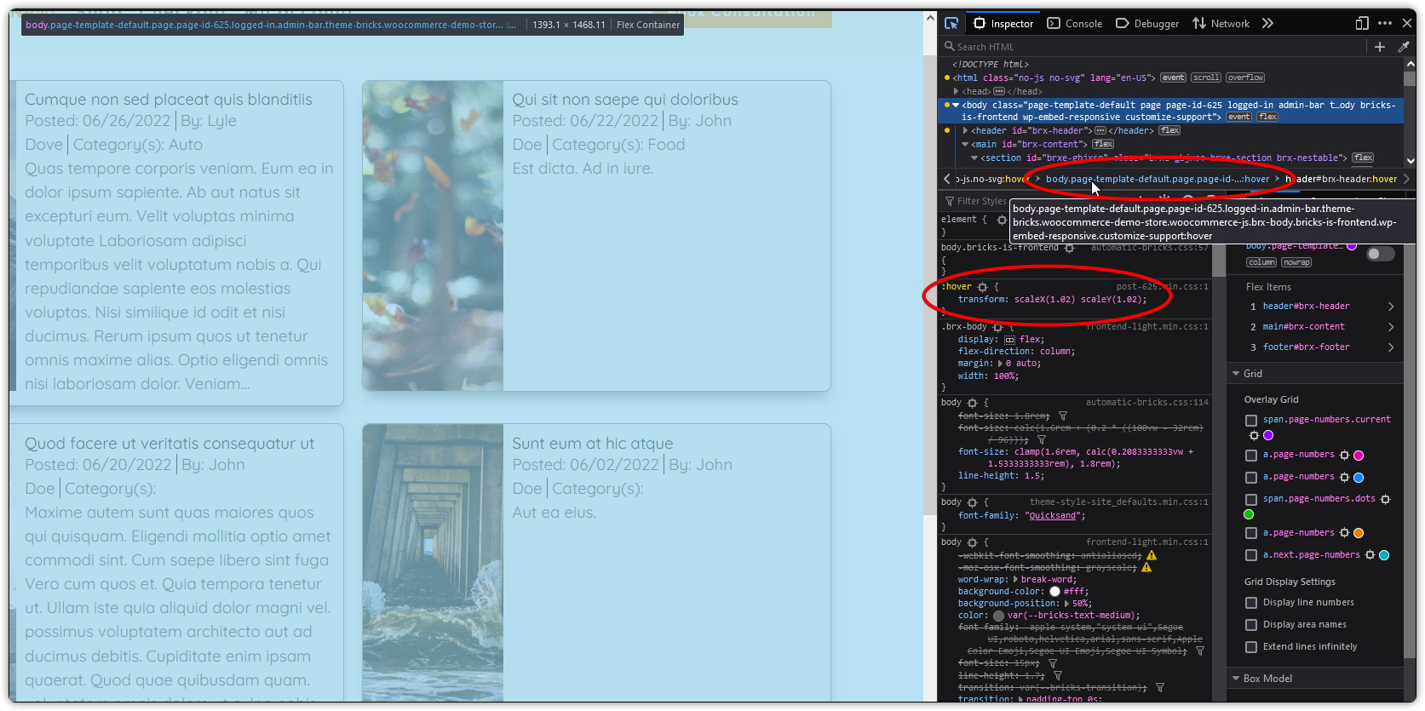
Task: Click cyan swatch for a.next.page-numbers
Action: click(1384, 555)
